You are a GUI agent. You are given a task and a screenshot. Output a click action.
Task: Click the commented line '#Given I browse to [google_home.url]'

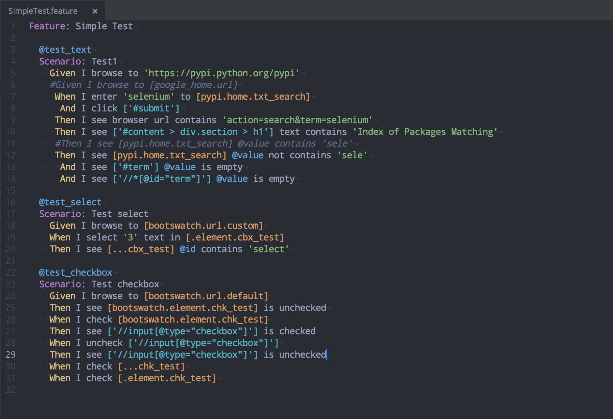click(143, 85)
